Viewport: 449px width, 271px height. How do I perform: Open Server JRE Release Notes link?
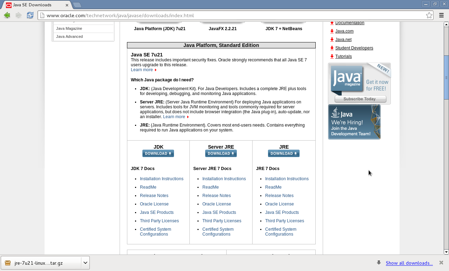(x=216, y=196)
